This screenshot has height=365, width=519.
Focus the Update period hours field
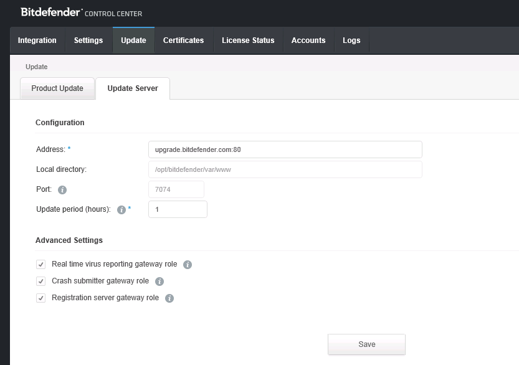pyautogui.click(x=178, y=210)
